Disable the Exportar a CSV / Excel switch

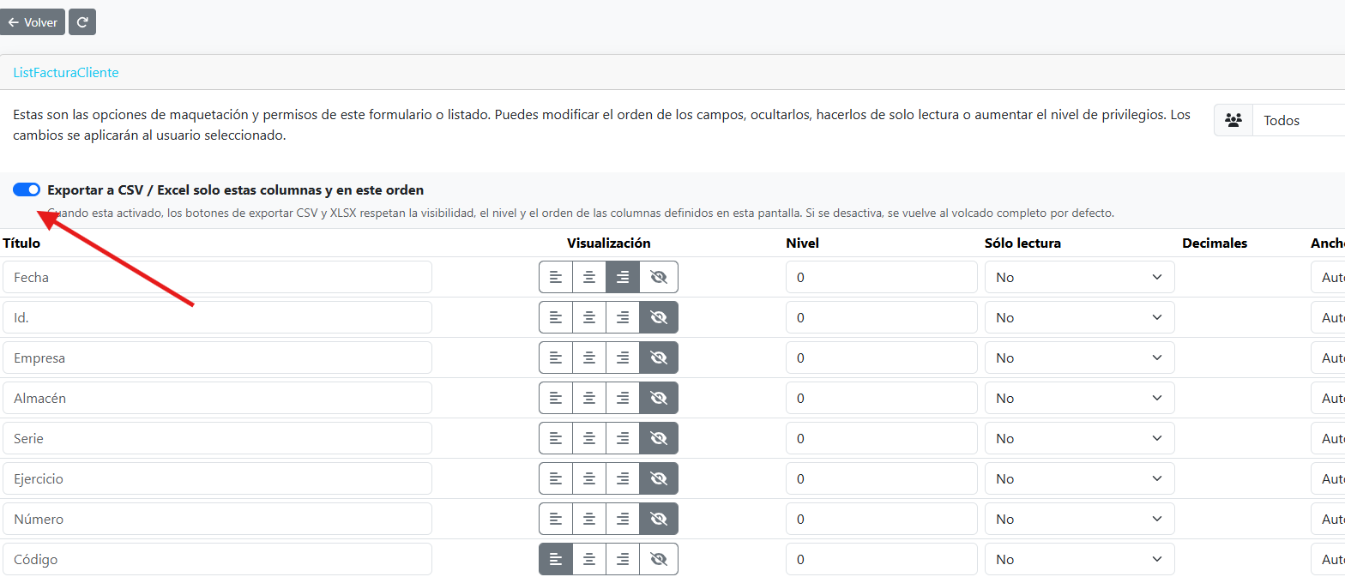pyautogui.click(x=27, y=189)
